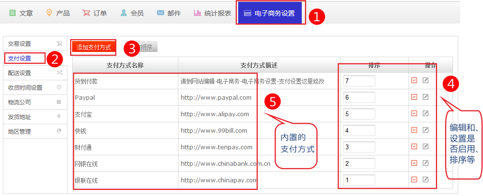Toggle the enable checkbox for 网银在线
The image size is (483, 196).
[414, 163]
